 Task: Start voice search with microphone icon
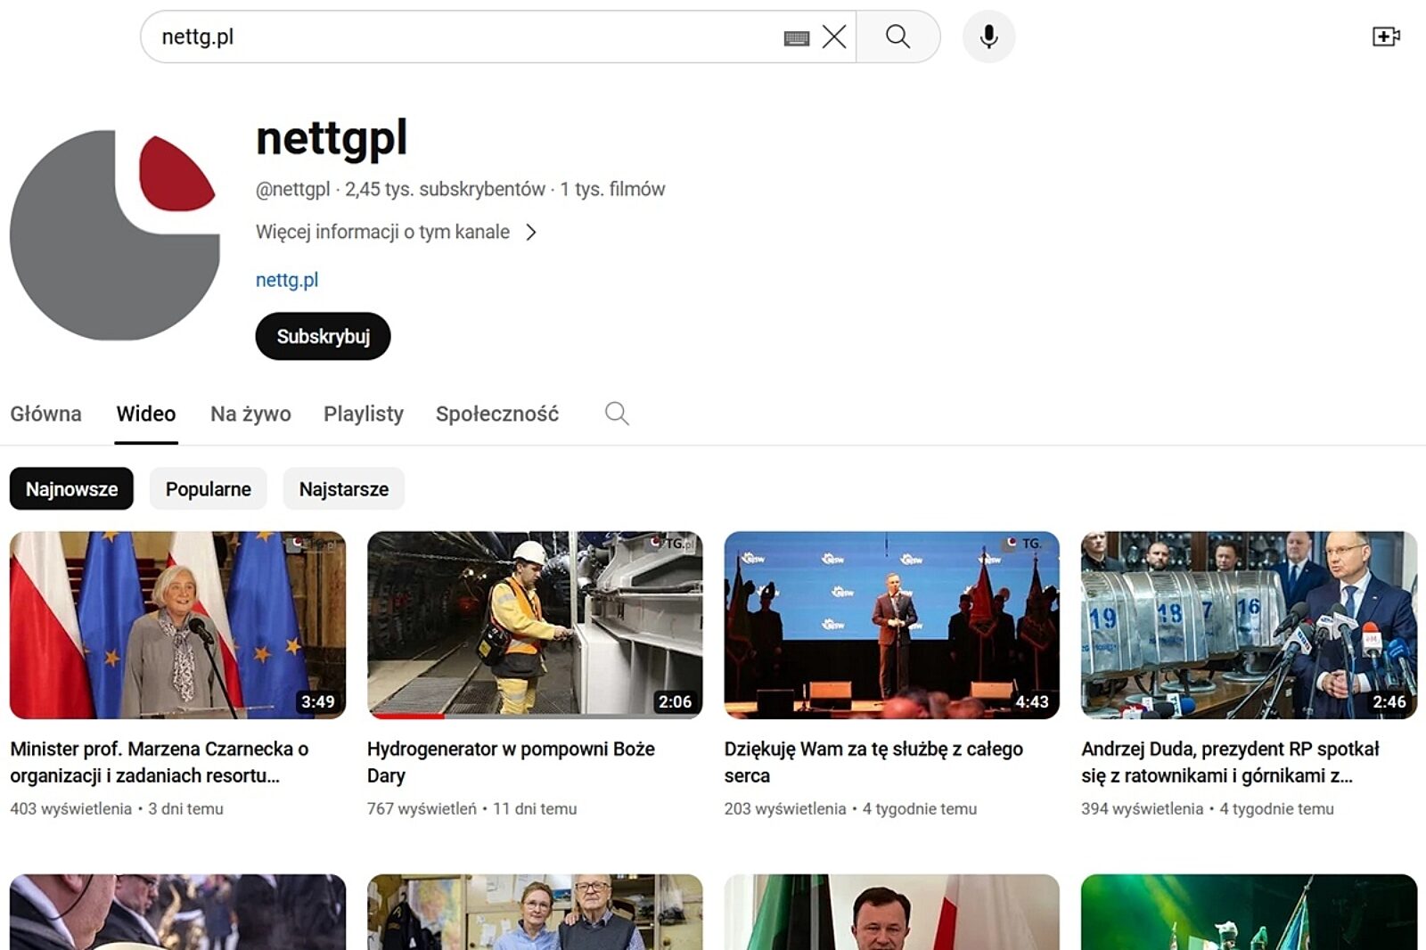click(988, 37)
